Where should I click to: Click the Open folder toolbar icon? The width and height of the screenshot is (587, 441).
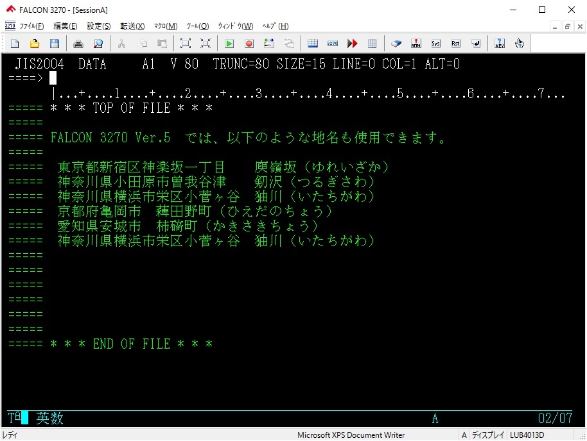[35, 44]
